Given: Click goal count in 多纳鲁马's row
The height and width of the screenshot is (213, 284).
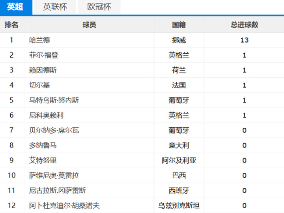Looking at the screenshot, I should coord(244,145).
